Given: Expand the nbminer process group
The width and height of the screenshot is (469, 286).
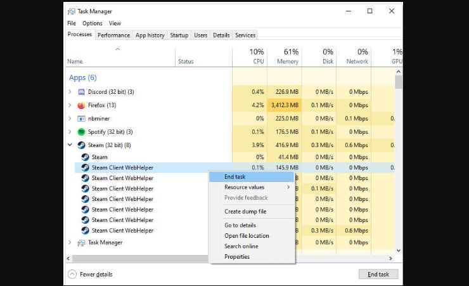Looking at the screenshot, I should point(70,119).
